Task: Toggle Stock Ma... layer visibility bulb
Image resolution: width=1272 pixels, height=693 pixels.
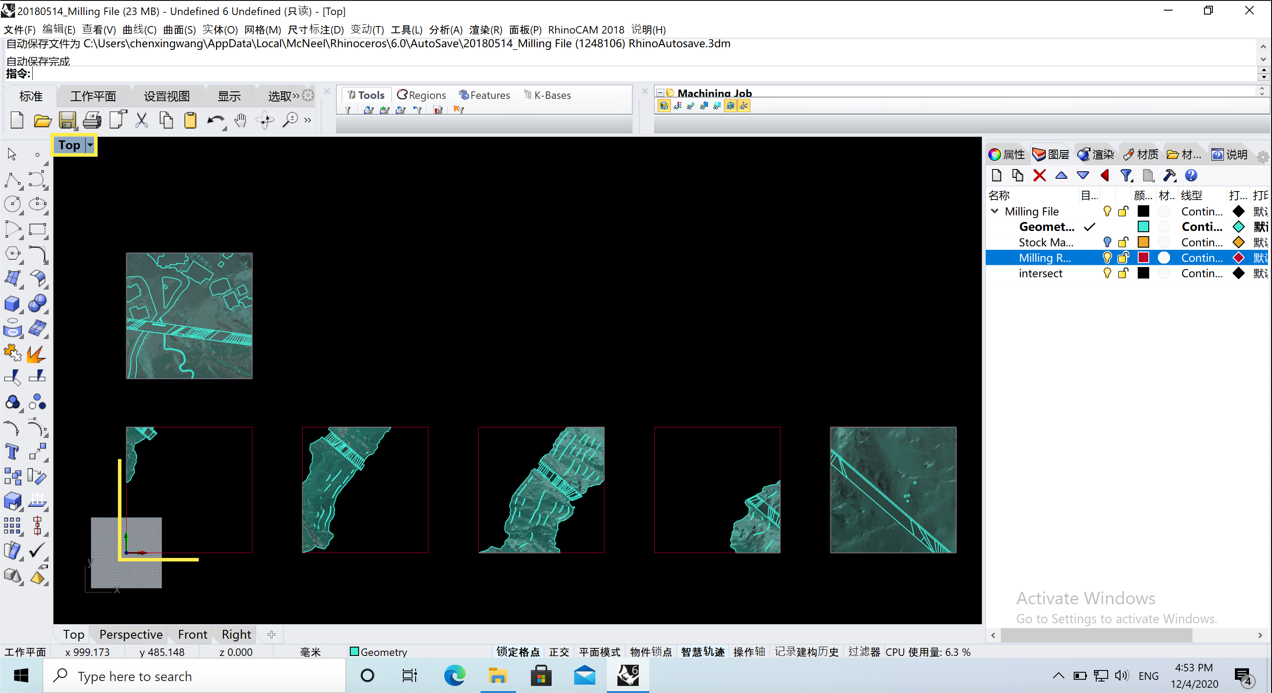Action: click(1107, 242)
